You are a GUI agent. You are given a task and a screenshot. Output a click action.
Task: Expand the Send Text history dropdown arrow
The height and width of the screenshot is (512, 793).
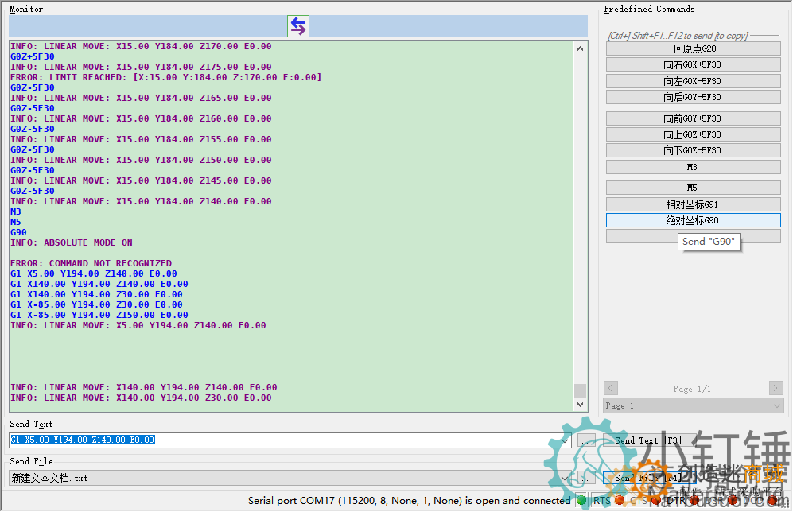point(565,440)
